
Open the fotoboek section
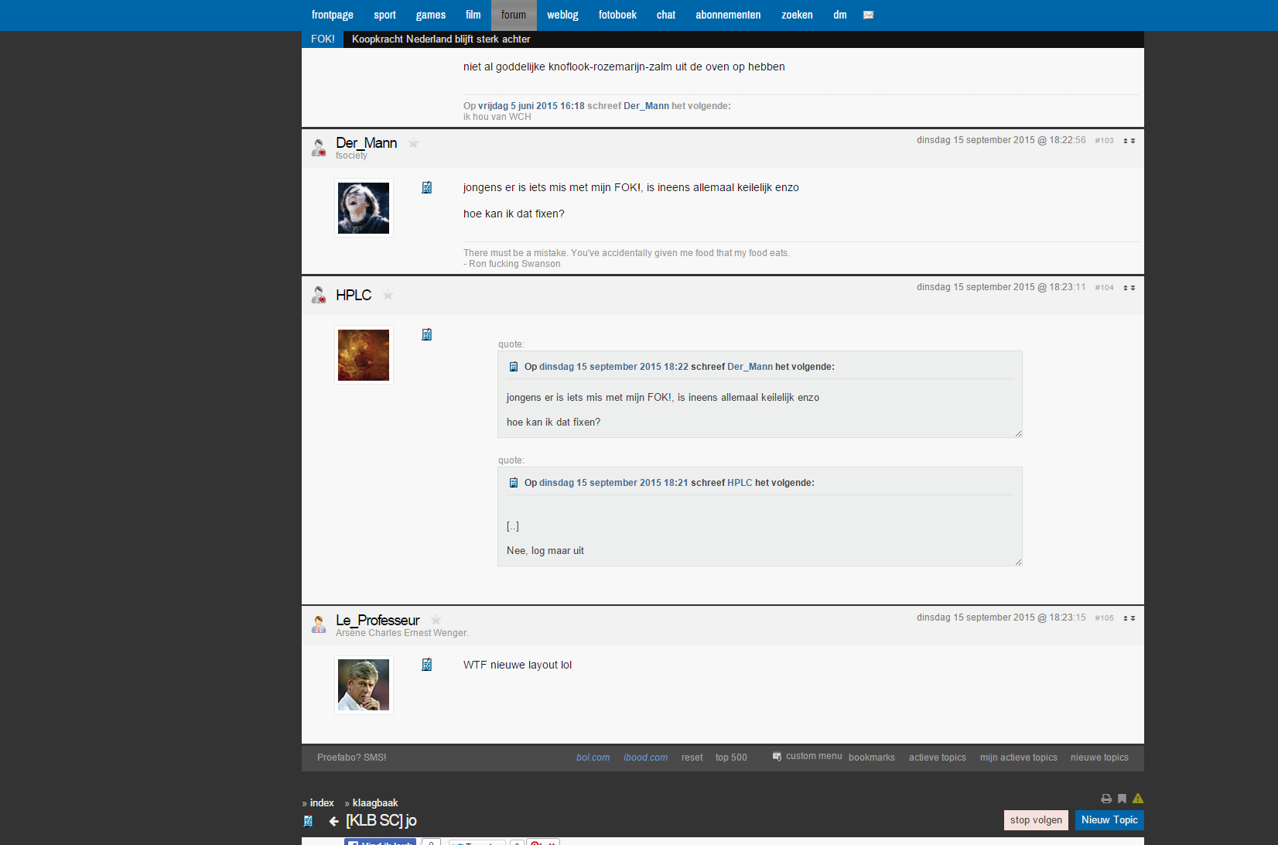point(617,15)
